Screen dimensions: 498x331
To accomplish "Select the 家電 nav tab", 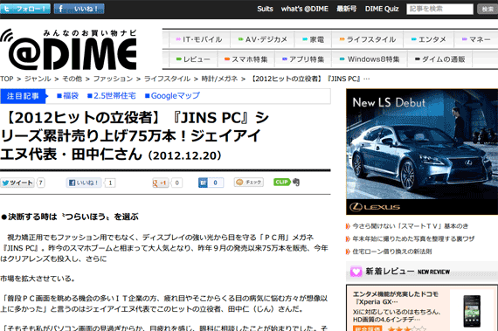I will [x=313, y=39].
